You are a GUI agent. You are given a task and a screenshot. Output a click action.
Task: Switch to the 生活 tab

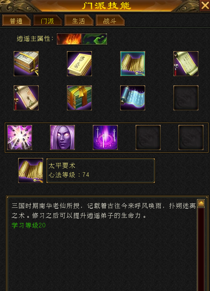[79, 20]
